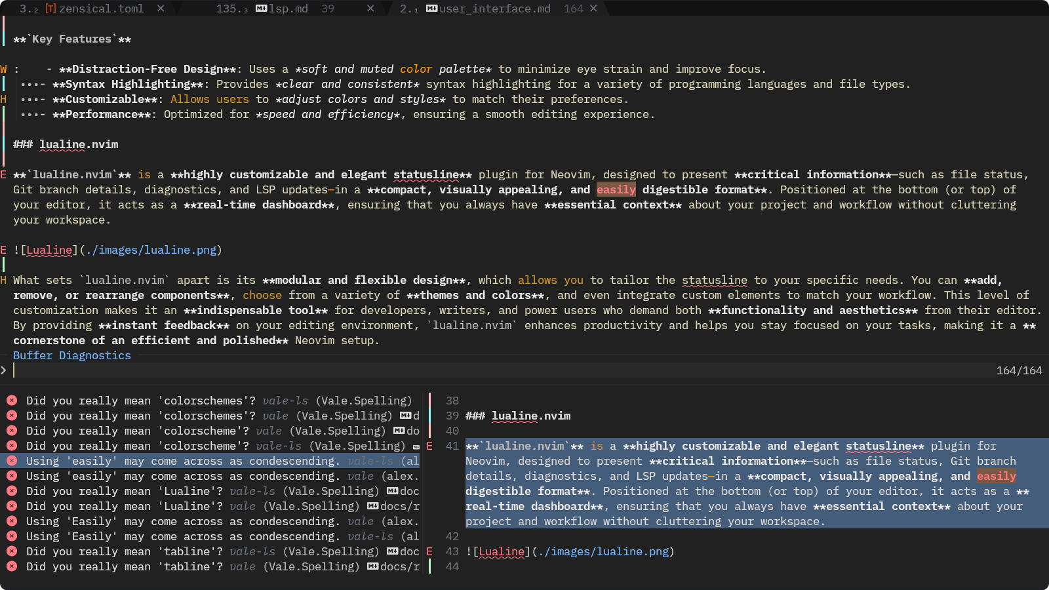Screen dimensions: 1049x590
Task: Click error icon of first 'colorschemes' vale-ls diagnostic
Action: pyautogui.click(x=12, y=401)
